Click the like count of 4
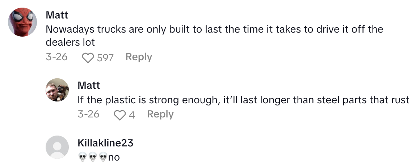 (x=132, y=115)
